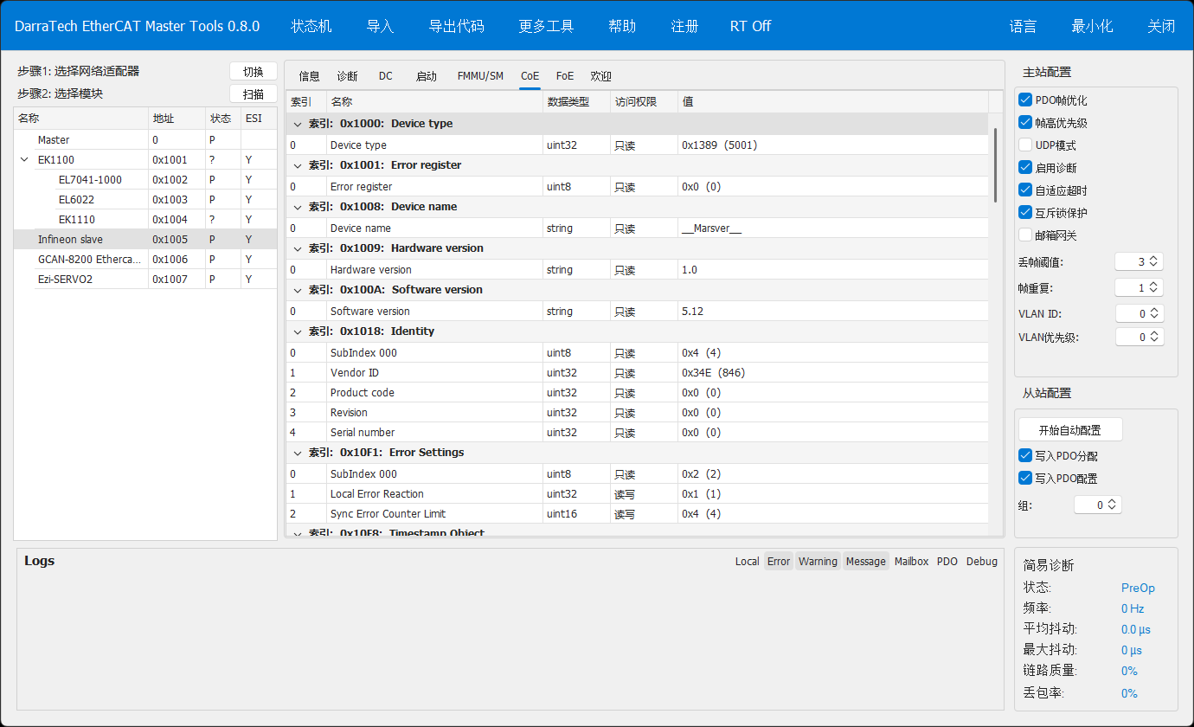Image resolution: width=1194 pixels, height=727 pixels.
Task: Click the CoE table vertical scrollbar
Action: tap(995, 164)
